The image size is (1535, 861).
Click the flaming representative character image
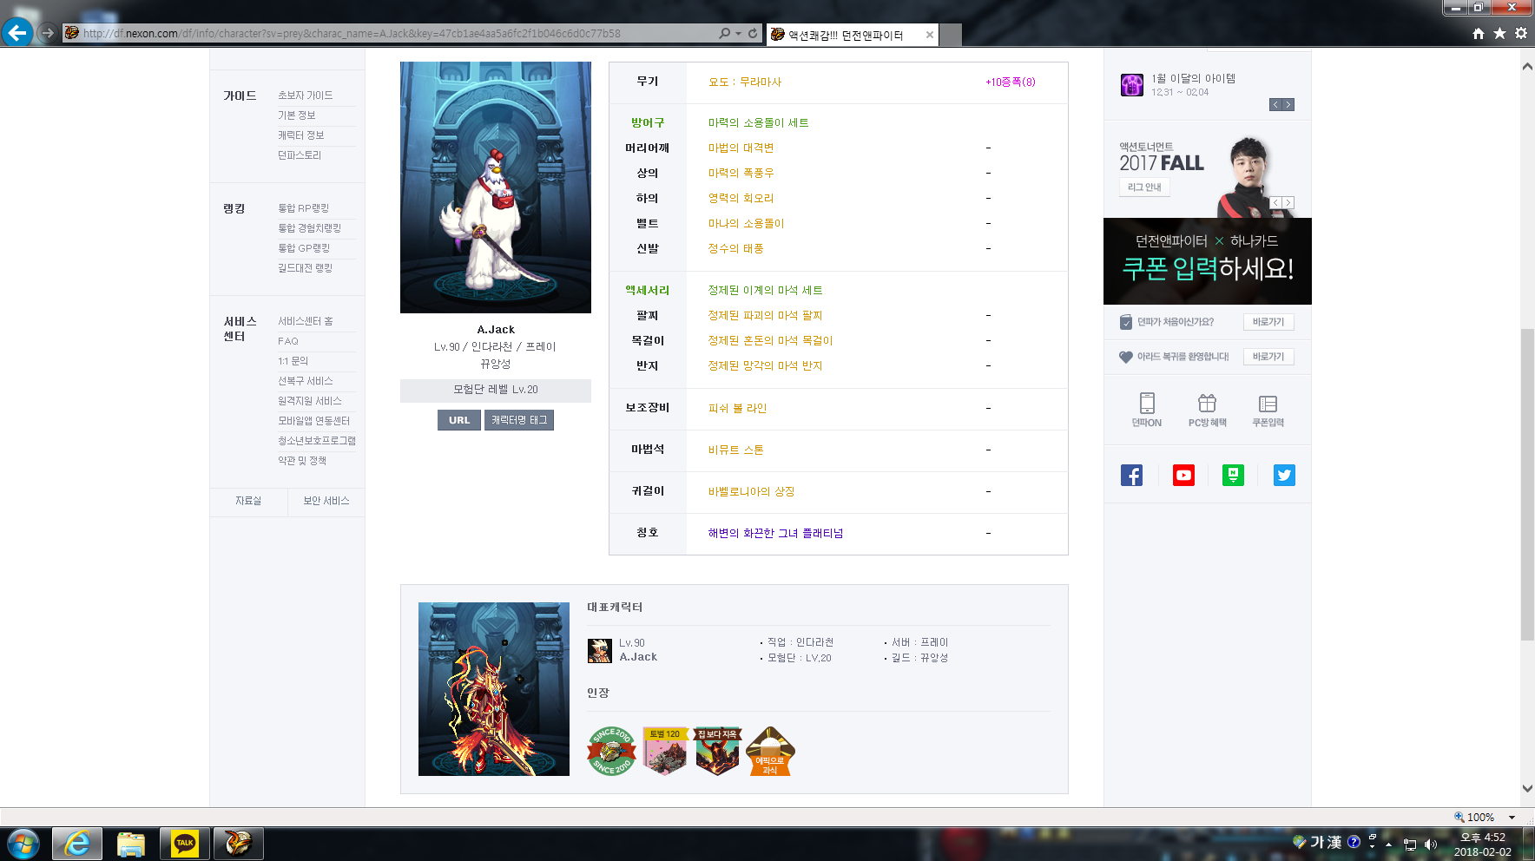point(494,689)
